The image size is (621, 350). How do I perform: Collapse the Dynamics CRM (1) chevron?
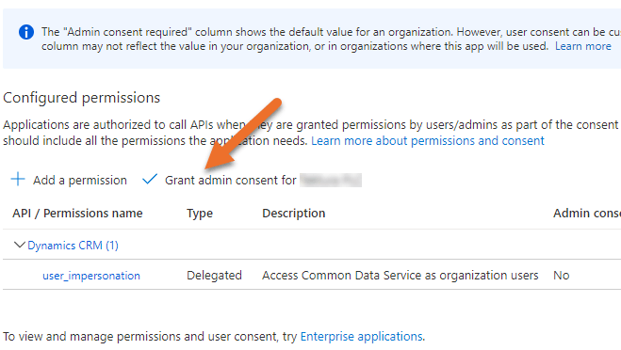20,245
